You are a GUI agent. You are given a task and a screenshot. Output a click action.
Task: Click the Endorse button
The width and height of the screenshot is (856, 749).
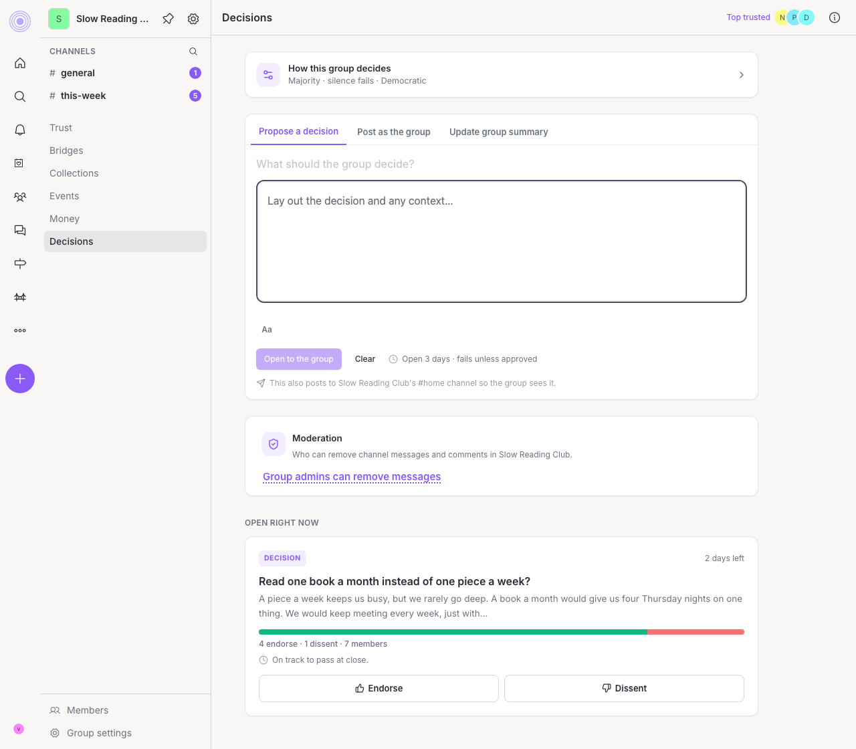379,688
